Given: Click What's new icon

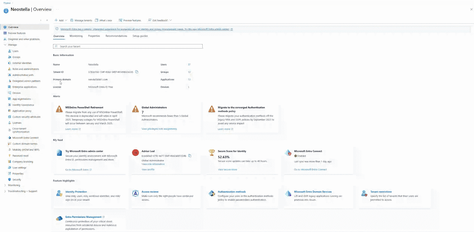Looking at the screenshot, I should click(97, 20).
